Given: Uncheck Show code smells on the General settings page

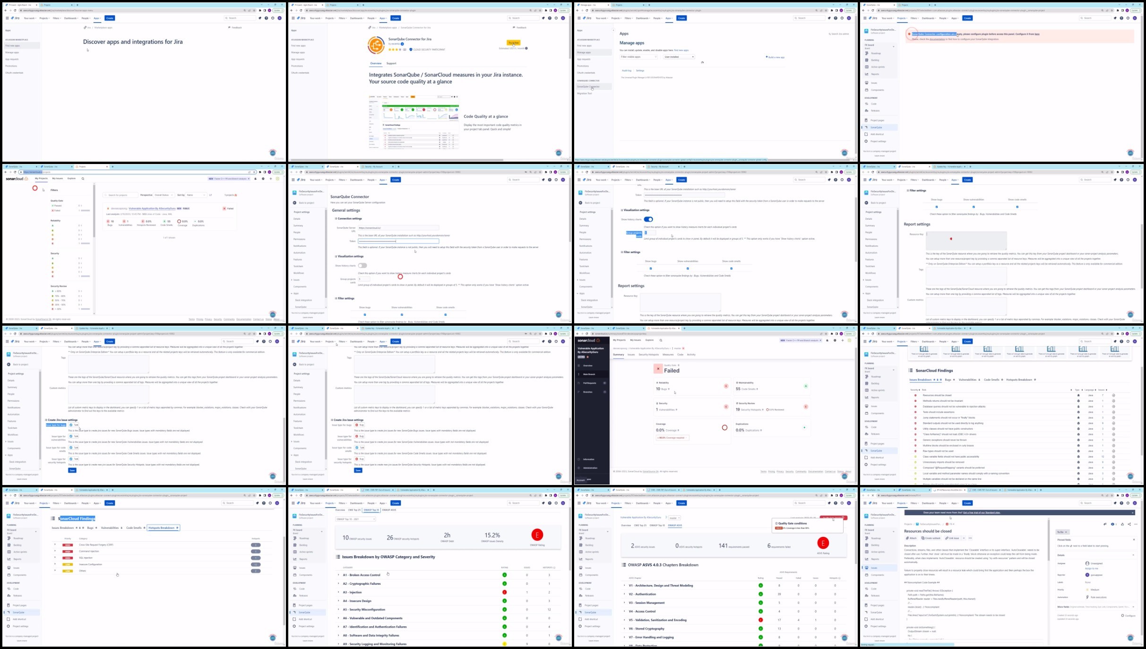Looking at the screenshot, I should pyautogui.click(x=446, y=315).
